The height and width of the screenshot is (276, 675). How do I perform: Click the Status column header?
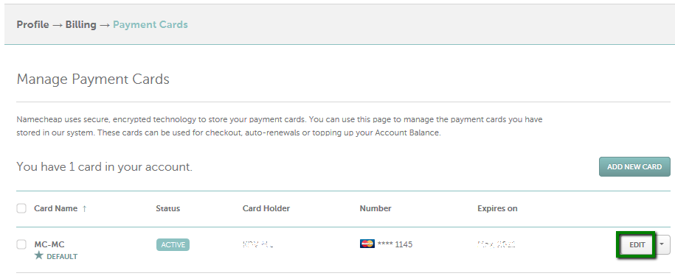pos(168,208)
